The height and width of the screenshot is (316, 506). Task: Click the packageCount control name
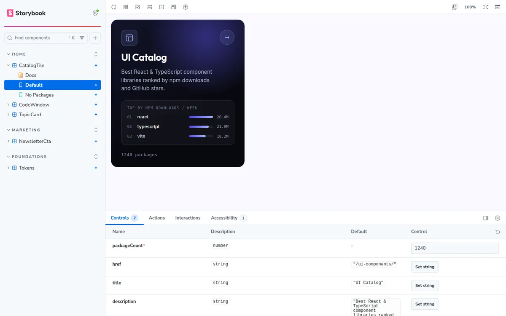point(128,246)
